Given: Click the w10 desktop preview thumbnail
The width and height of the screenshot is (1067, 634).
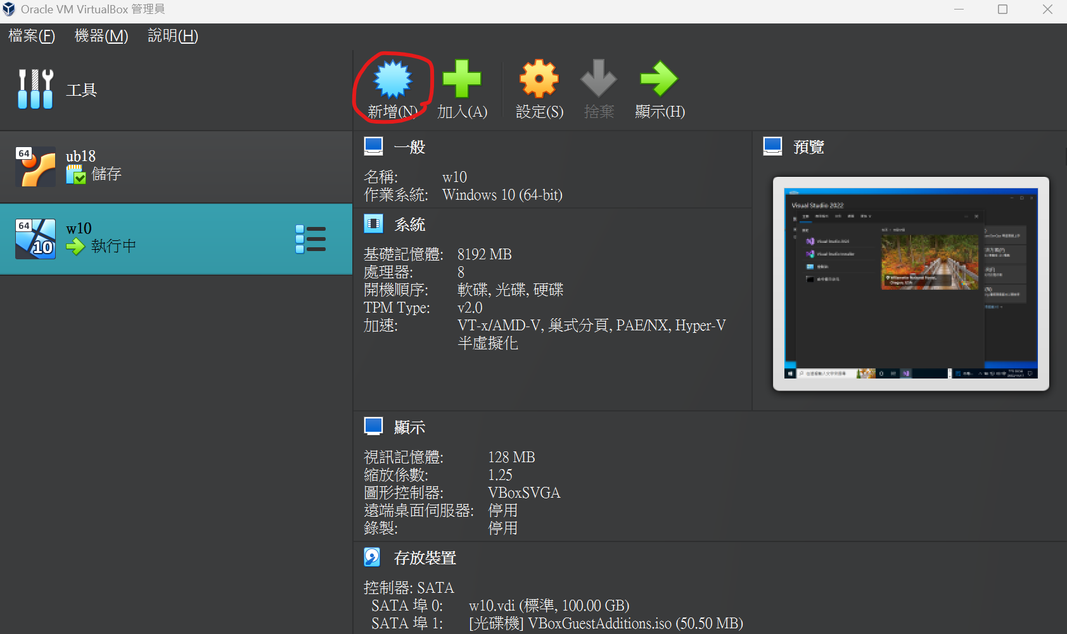Looking at the screenshot, I should (910, 285).
